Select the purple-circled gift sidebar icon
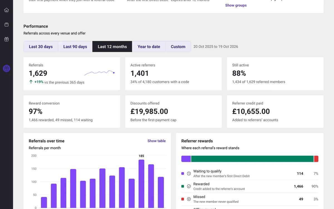Image resolution: width=334 pixels, height=209 pixels. (x=6, y=68)
